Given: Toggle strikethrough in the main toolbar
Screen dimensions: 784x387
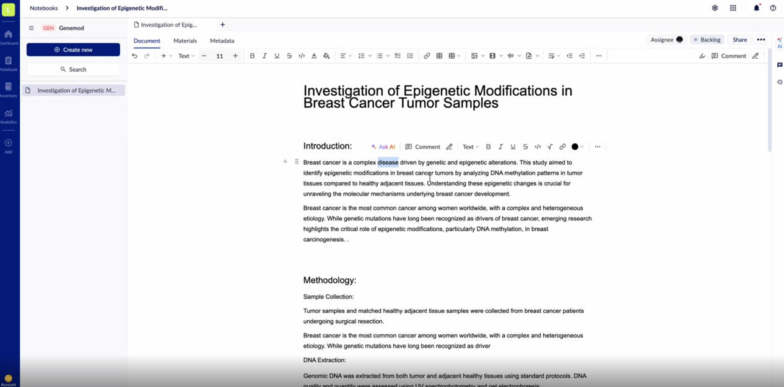Looking at the screenshot, I should pos(289,56).
